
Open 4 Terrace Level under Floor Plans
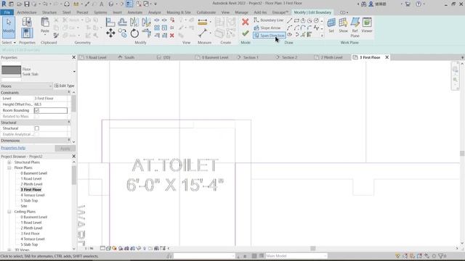[33, 195]
